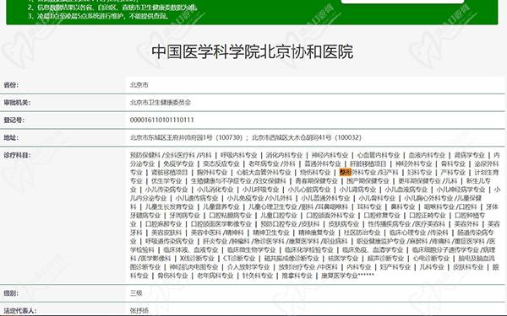The image size is (507, 316).
Task: Click the hospital title 中国医学科学院北京协和医院
Action: point(252,51)
